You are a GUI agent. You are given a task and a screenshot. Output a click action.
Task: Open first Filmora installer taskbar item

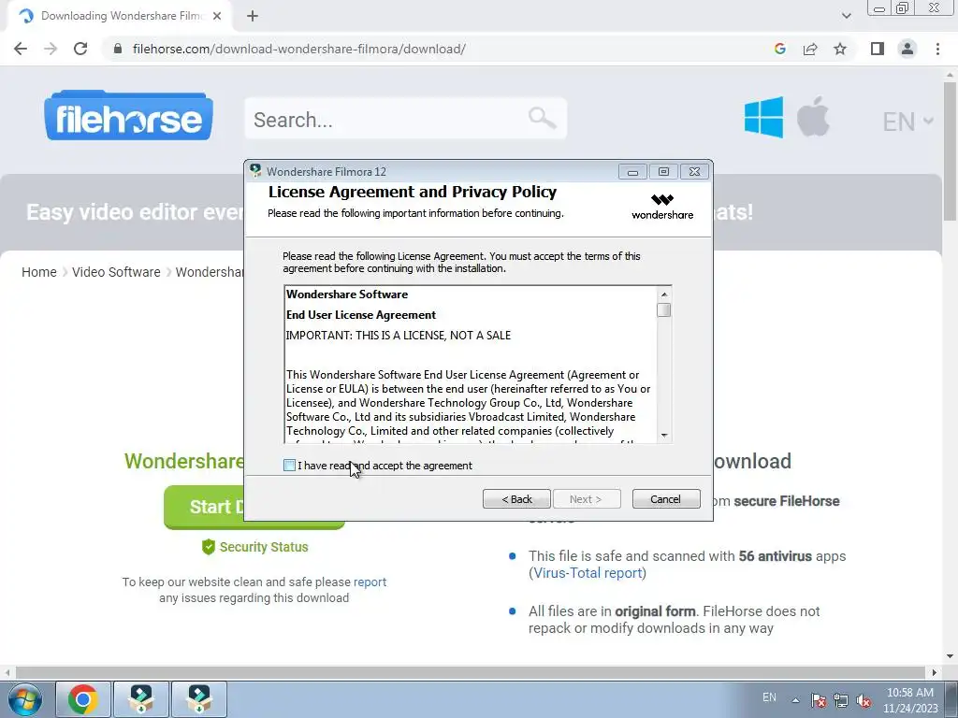click(x=141, y=699)
